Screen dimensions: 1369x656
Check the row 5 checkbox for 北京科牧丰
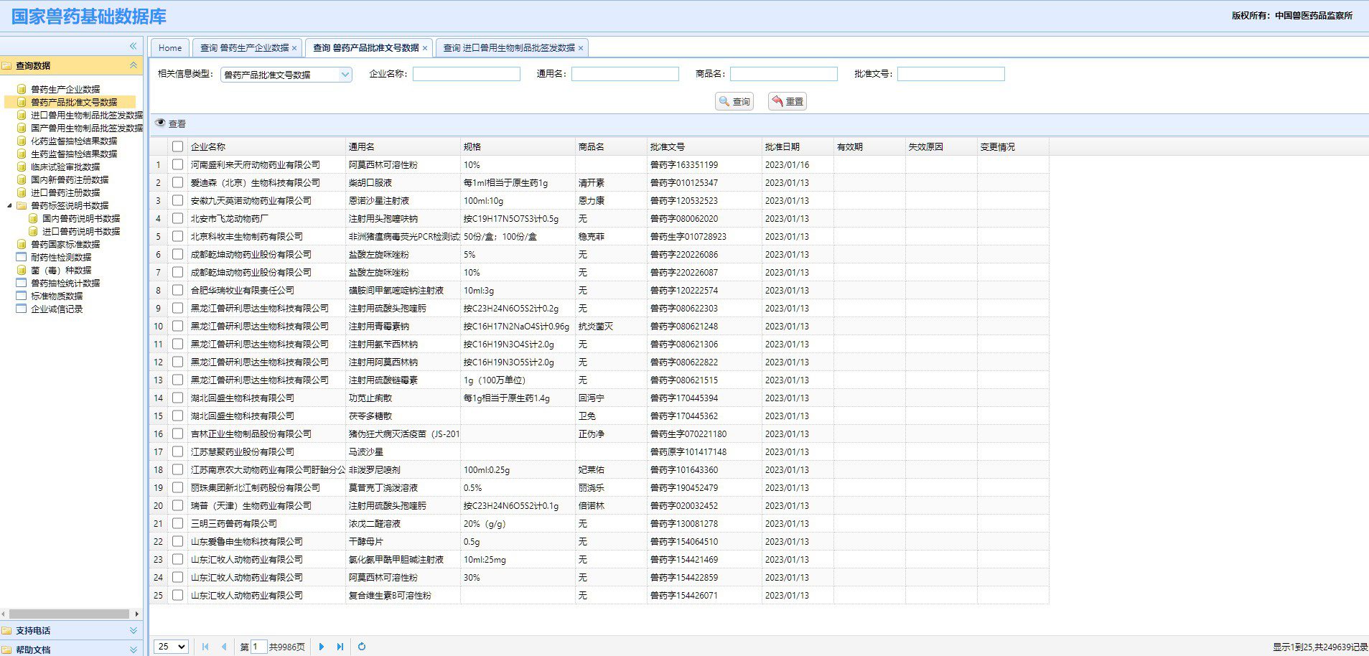177,236
